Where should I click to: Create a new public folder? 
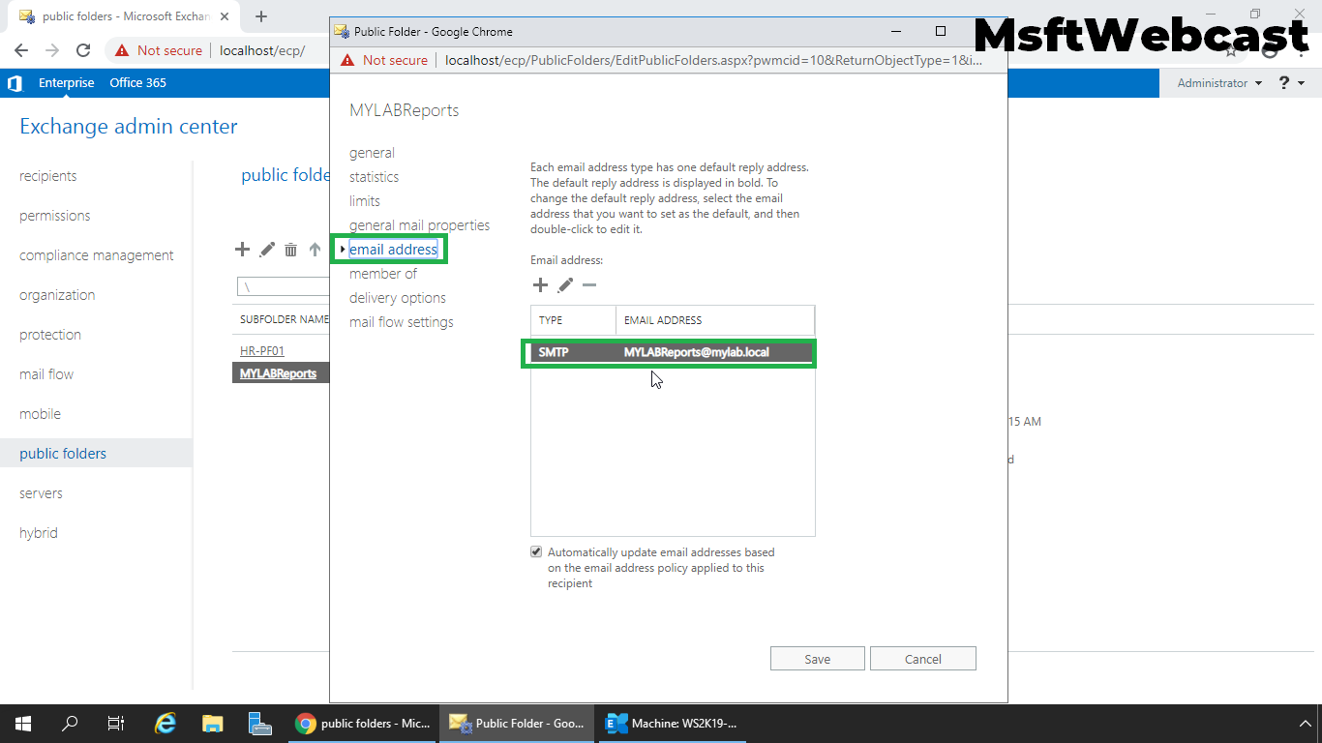click(242, 250)
